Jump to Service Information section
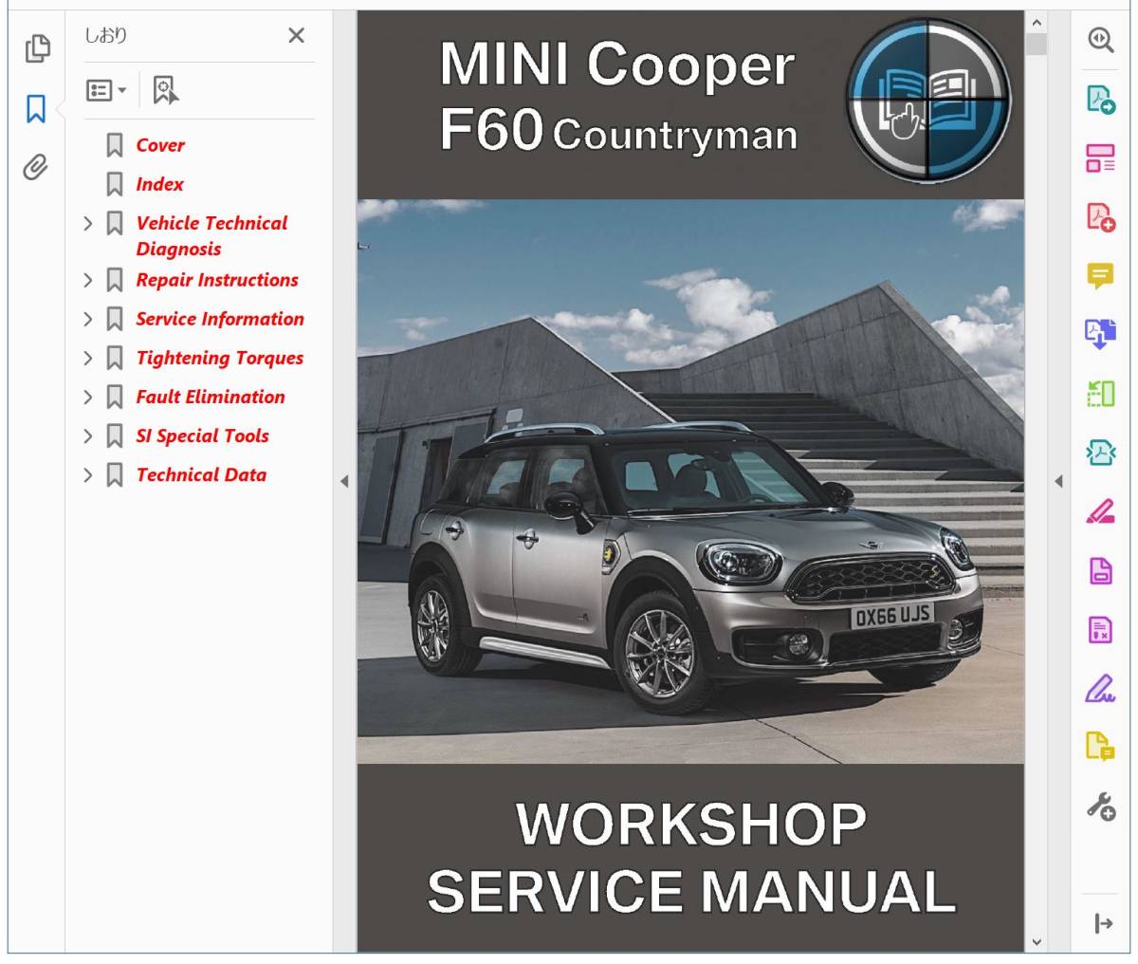This screenshot has width=1138, height=964. coord(220,319)
